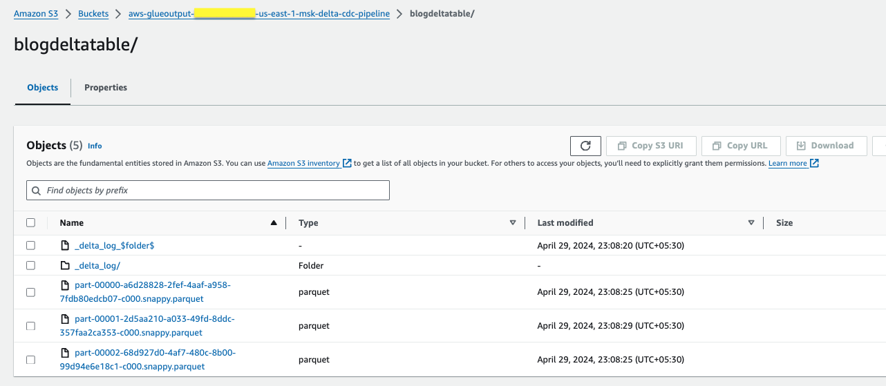The height and width of the screenshot is (386, 886).
Task: Select the Objects tab
Action: pos(43,88)
